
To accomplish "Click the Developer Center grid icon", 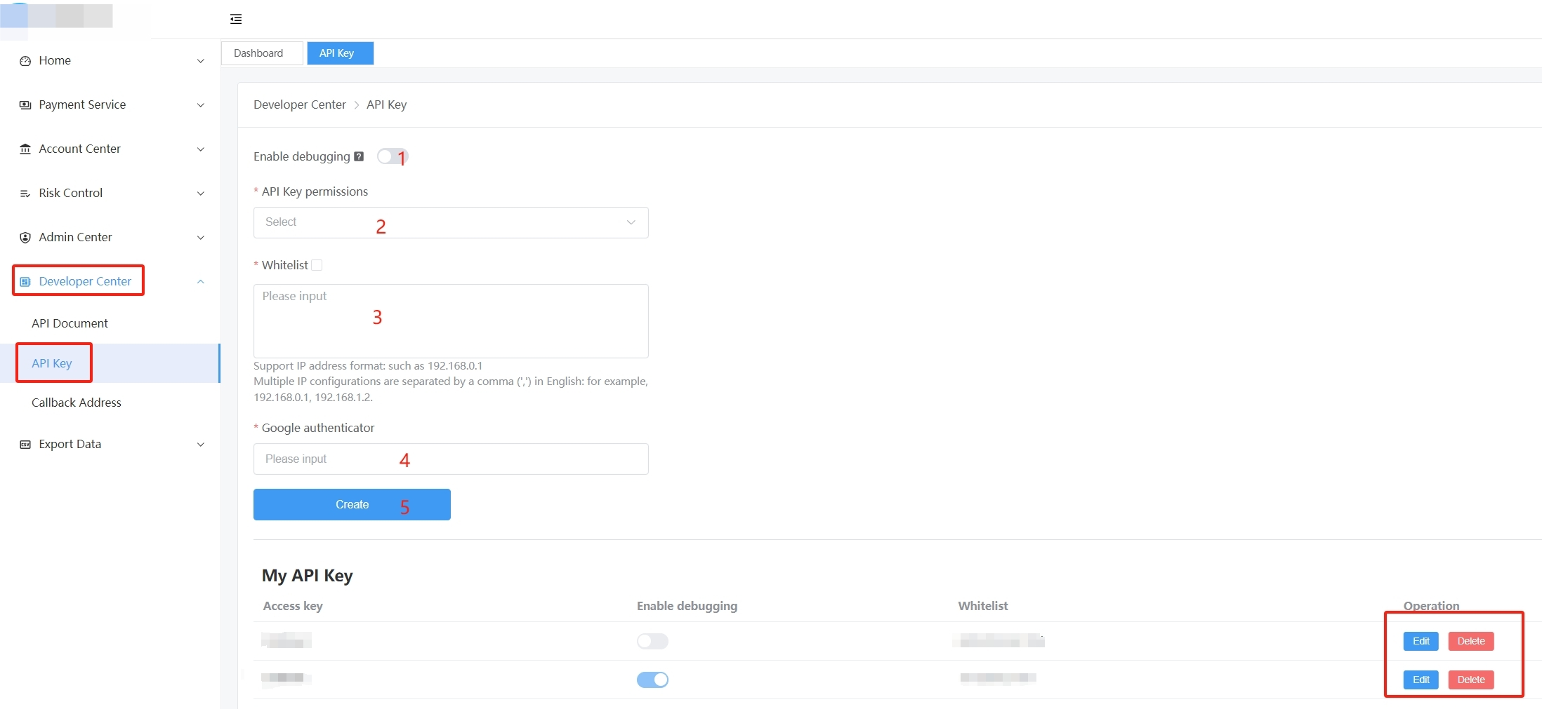I will click(25, 281).
